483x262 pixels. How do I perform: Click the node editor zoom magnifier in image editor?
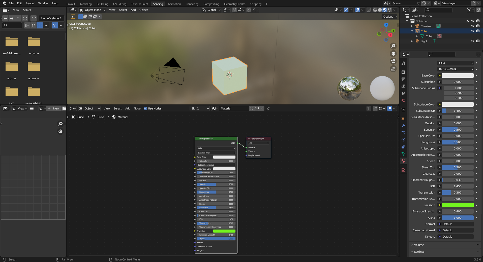coord(61,124)
